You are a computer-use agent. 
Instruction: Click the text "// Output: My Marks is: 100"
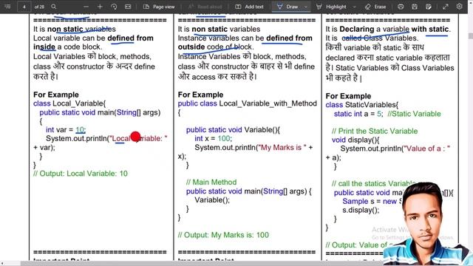tap(223, 235)
